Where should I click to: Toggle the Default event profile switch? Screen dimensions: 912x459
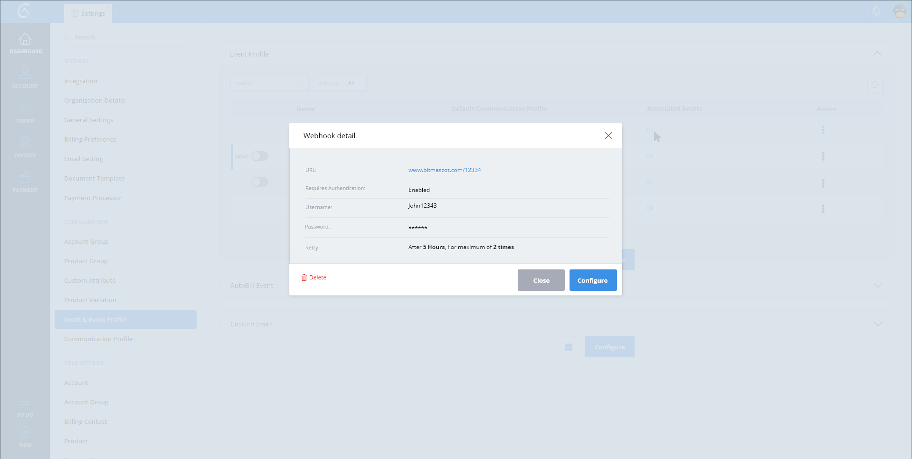[x=260, y=156]
